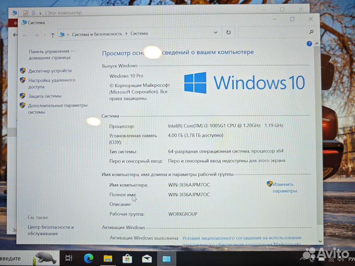Open Device Manager (Диспетчер устройств)
The height and width of the screenshot is (266, 355).
pyautogui.click(x=50, y=71)
